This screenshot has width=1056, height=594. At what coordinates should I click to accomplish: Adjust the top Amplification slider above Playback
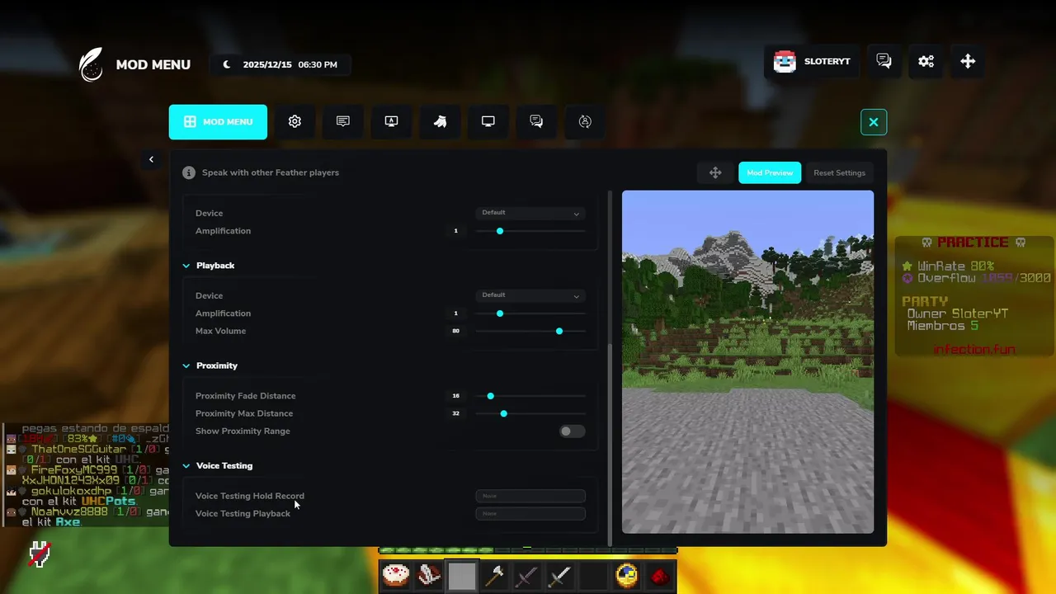coord(530,231)
